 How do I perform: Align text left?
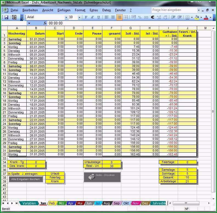(x=106, y=17)
